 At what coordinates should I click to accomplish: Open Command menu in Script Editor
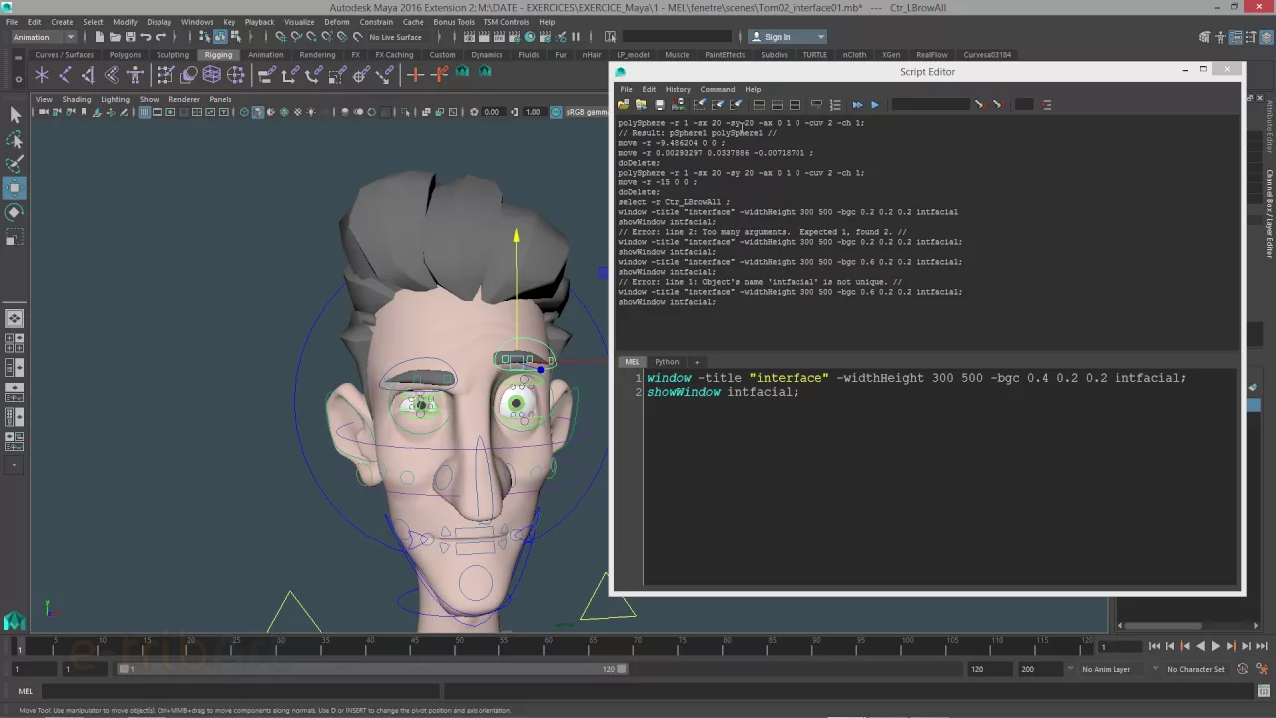point(718,89)
